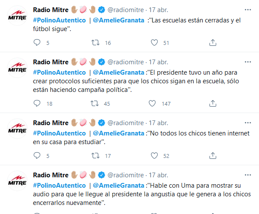Open @AmelieGranata mention in the Uma tweet
The width and height of the screenshot is (259, 214).
[119, 186]
